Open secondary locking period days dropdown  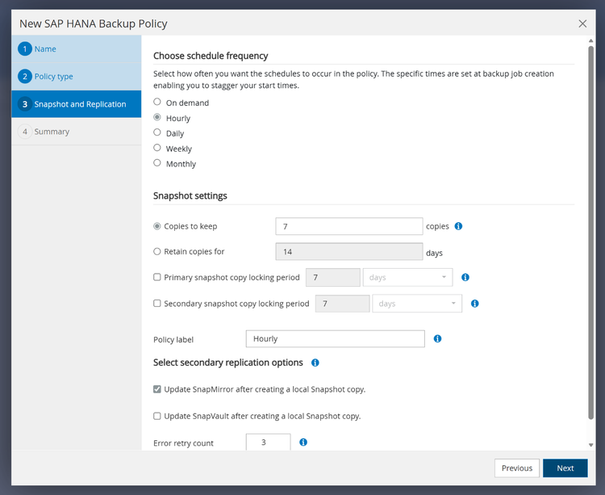[x=417, y=304]
